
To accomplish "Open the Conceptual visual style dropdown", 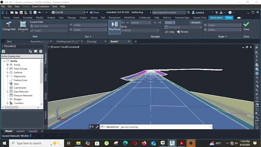I will (x=183, y=27).
